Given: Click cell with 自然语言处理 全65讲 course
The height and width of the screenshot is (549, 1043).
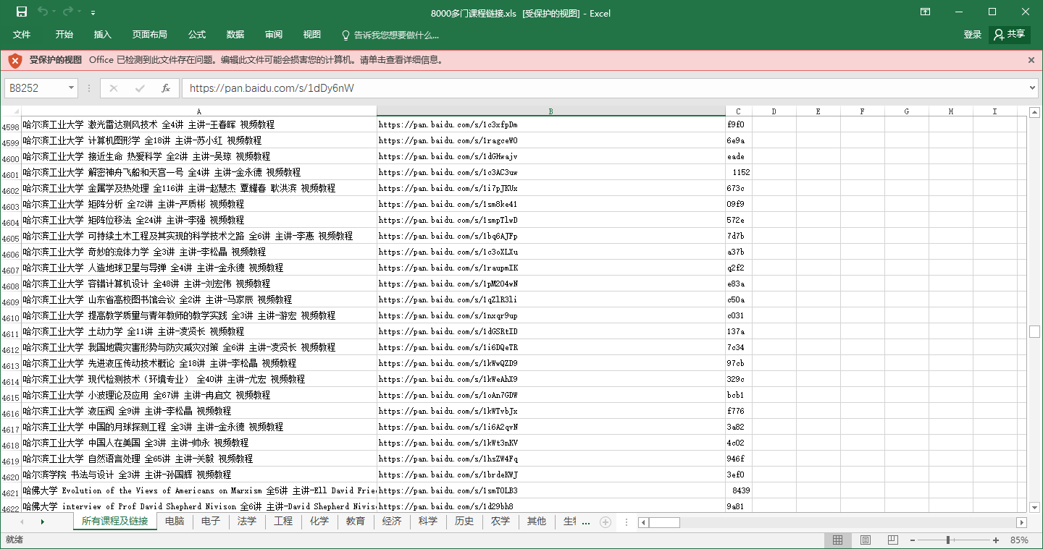Looking at the screenshot, I should click(x=199, y=459).
